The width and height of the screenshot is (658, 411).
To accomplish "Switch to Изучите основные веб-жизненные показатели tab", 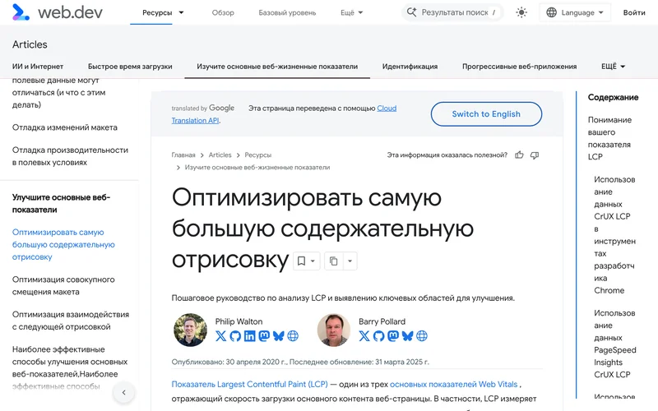I will 277,67.
